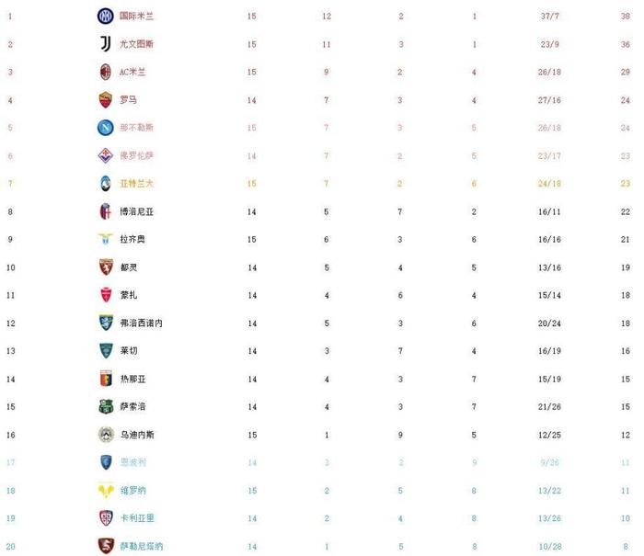Click the Napoli logo
The height and width of the screenshot is (556, 644).
[106, 128]
